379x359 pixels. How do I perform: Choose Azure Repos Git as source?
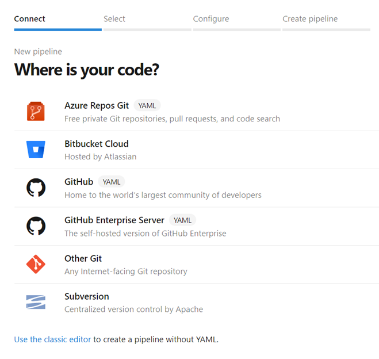coord(97,105)
